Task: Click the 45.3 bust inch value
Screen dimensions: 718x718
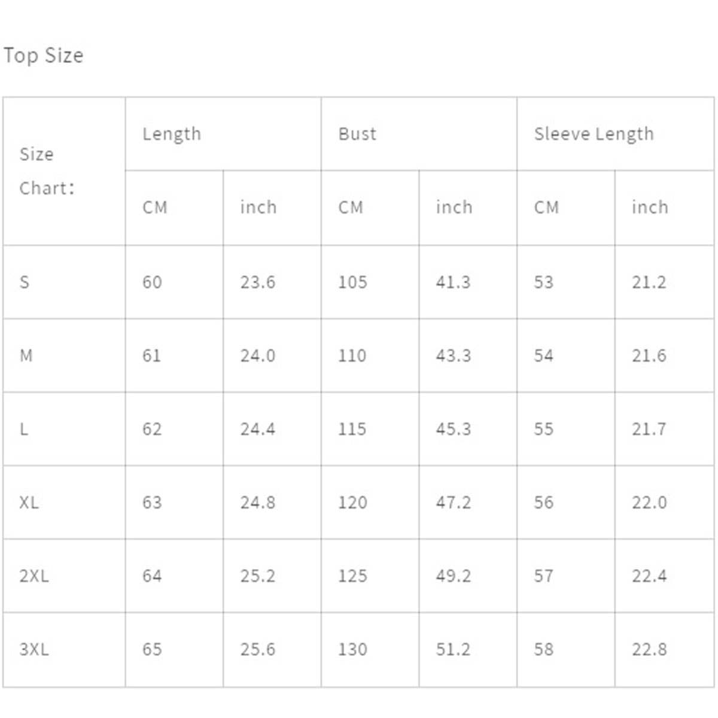Action: (453, 429)
